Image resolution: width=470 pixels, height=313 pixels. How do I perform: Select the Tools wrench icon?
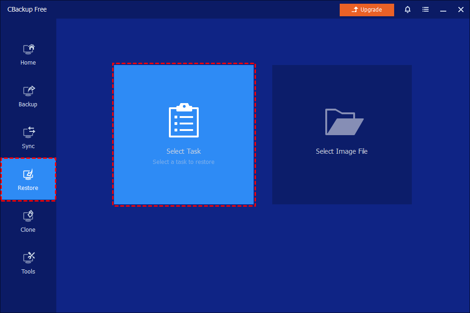point(28,258)
